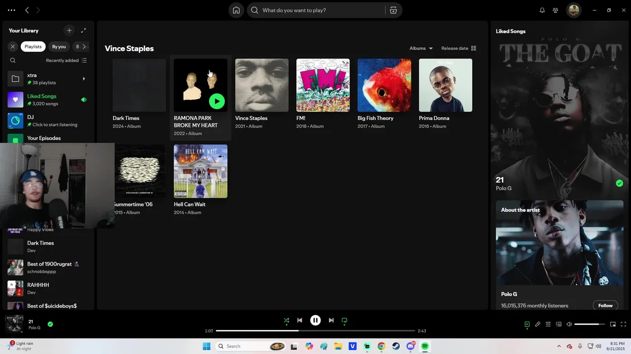
Task: Open Best of $uicideboy$ playlist
Action: pyautogui.click(x=48, y=305)
